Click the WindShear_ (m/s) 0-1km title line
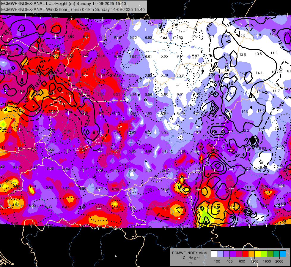This screenshot has height=267, width=291. [x=73, y=9]
